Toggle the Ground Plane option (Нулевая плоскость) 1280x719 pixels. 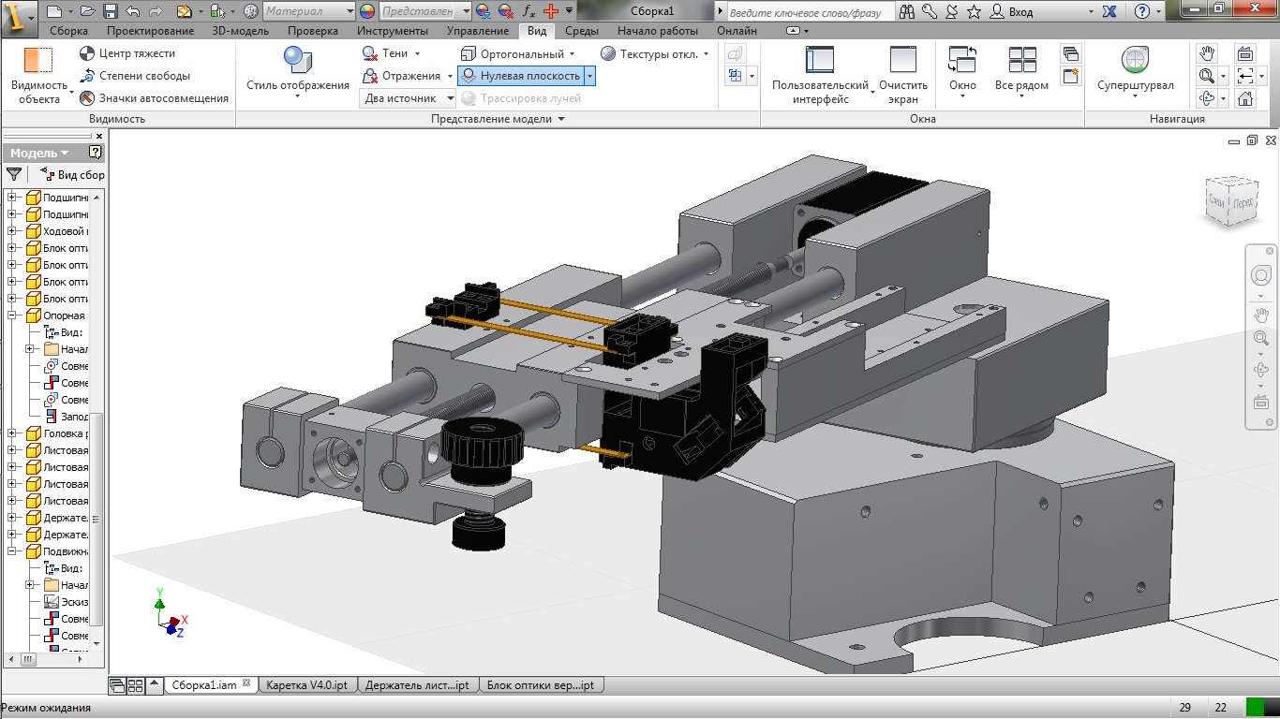[x=519, y=76]
